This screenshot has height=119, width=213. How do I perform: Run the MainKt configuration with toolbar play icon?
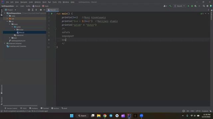click(x=188, y=6)
